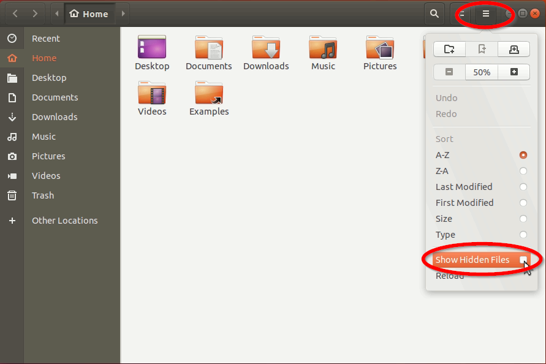546x364 pixels.
Task: Go forward with the right arrow
Action: click(x=35, y=13)
